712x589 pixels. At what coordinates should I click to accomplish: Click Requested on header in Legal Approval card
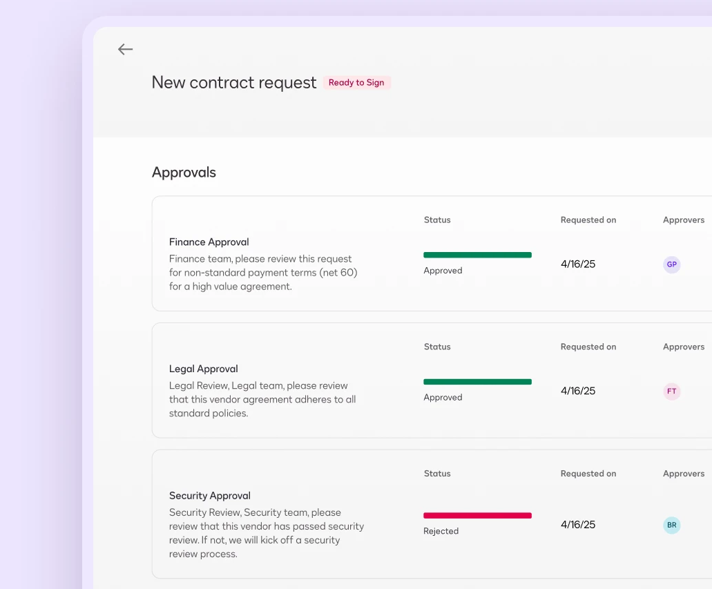(x=588, y=347)
